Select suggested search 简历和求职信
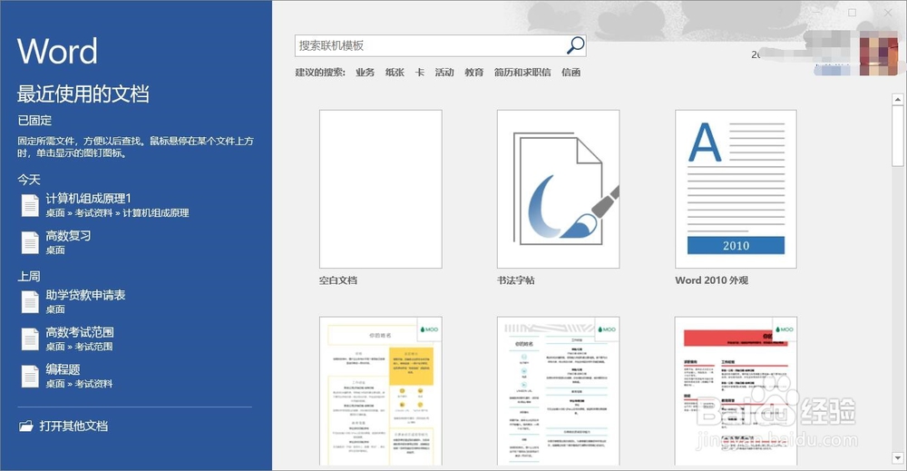 pos(522,73)
